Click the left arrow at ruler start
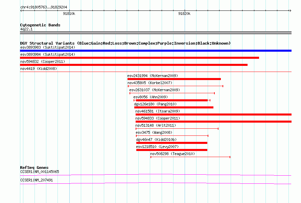 pos(22,10)
